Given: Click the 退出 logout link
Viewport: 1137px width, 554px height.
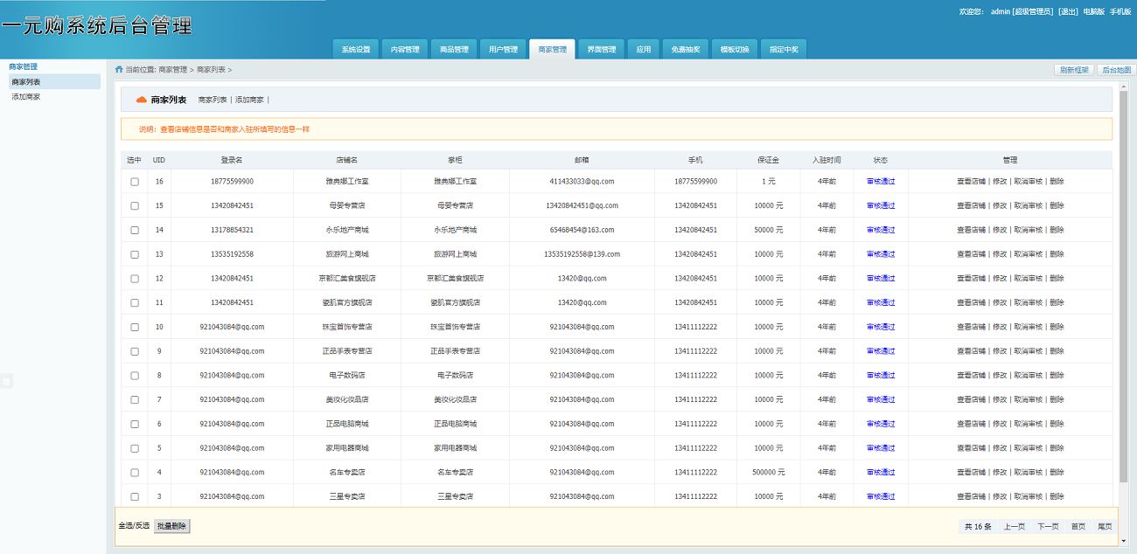Looking at the screenshot, I should [x=1068, y=11].
